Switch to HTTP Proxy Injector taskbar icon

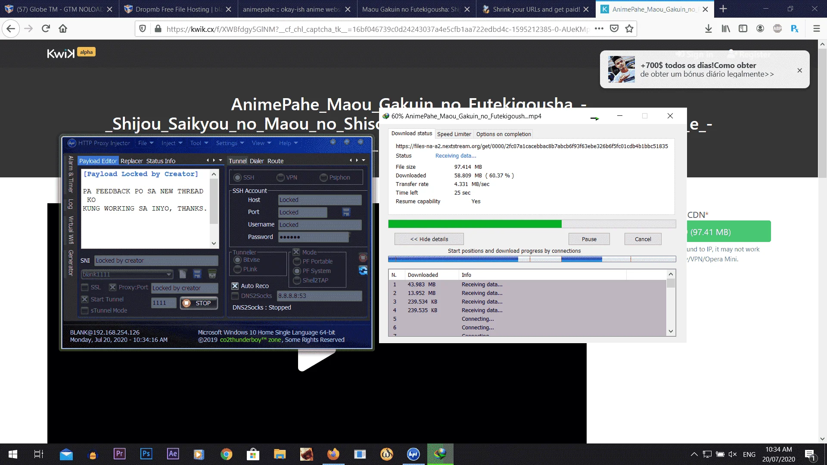pyautogui.click(x=413, y=454)
